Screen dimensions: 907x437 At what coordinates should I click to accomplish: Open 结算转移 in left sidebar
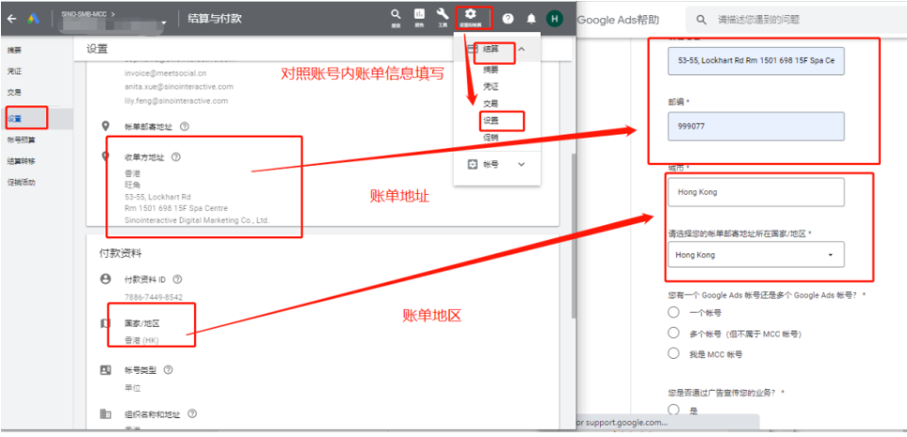pyautogui.click(x=20, y=161)
